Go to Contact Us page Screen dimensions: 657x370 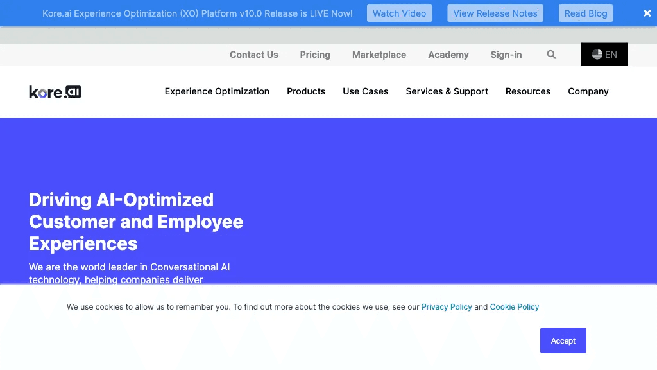253,55
